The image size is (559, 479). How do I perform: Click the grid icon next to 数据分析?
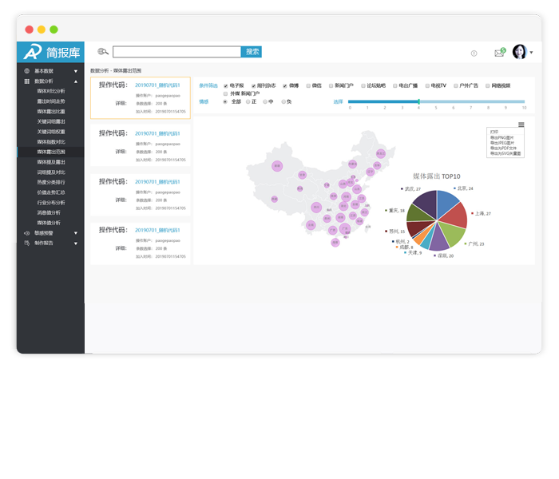pyautogui.click(x=26, y=81)
